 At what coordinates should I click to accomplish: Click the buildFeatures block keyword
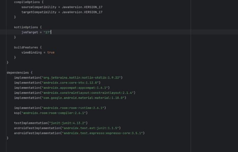pyautogui.click(x=26, y=47)
